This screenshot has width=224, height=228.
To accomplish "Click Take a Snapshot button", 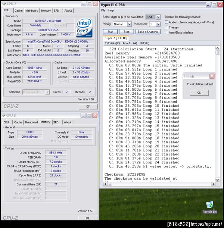I will (x=148, y=32).
